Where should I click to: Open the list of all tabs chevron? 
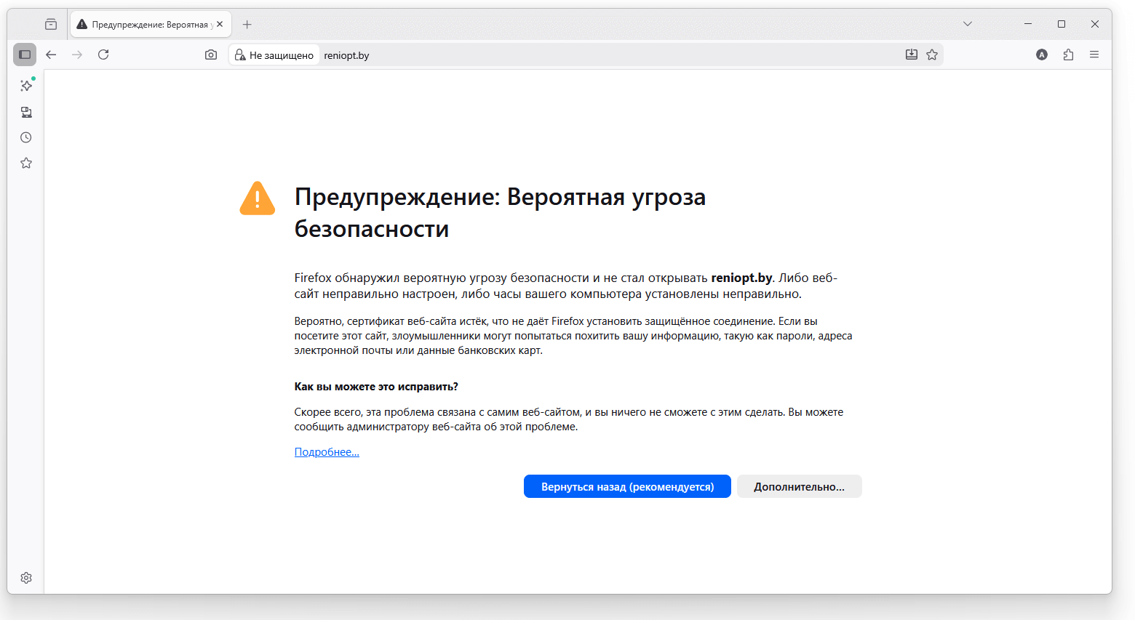click(968, 23)
